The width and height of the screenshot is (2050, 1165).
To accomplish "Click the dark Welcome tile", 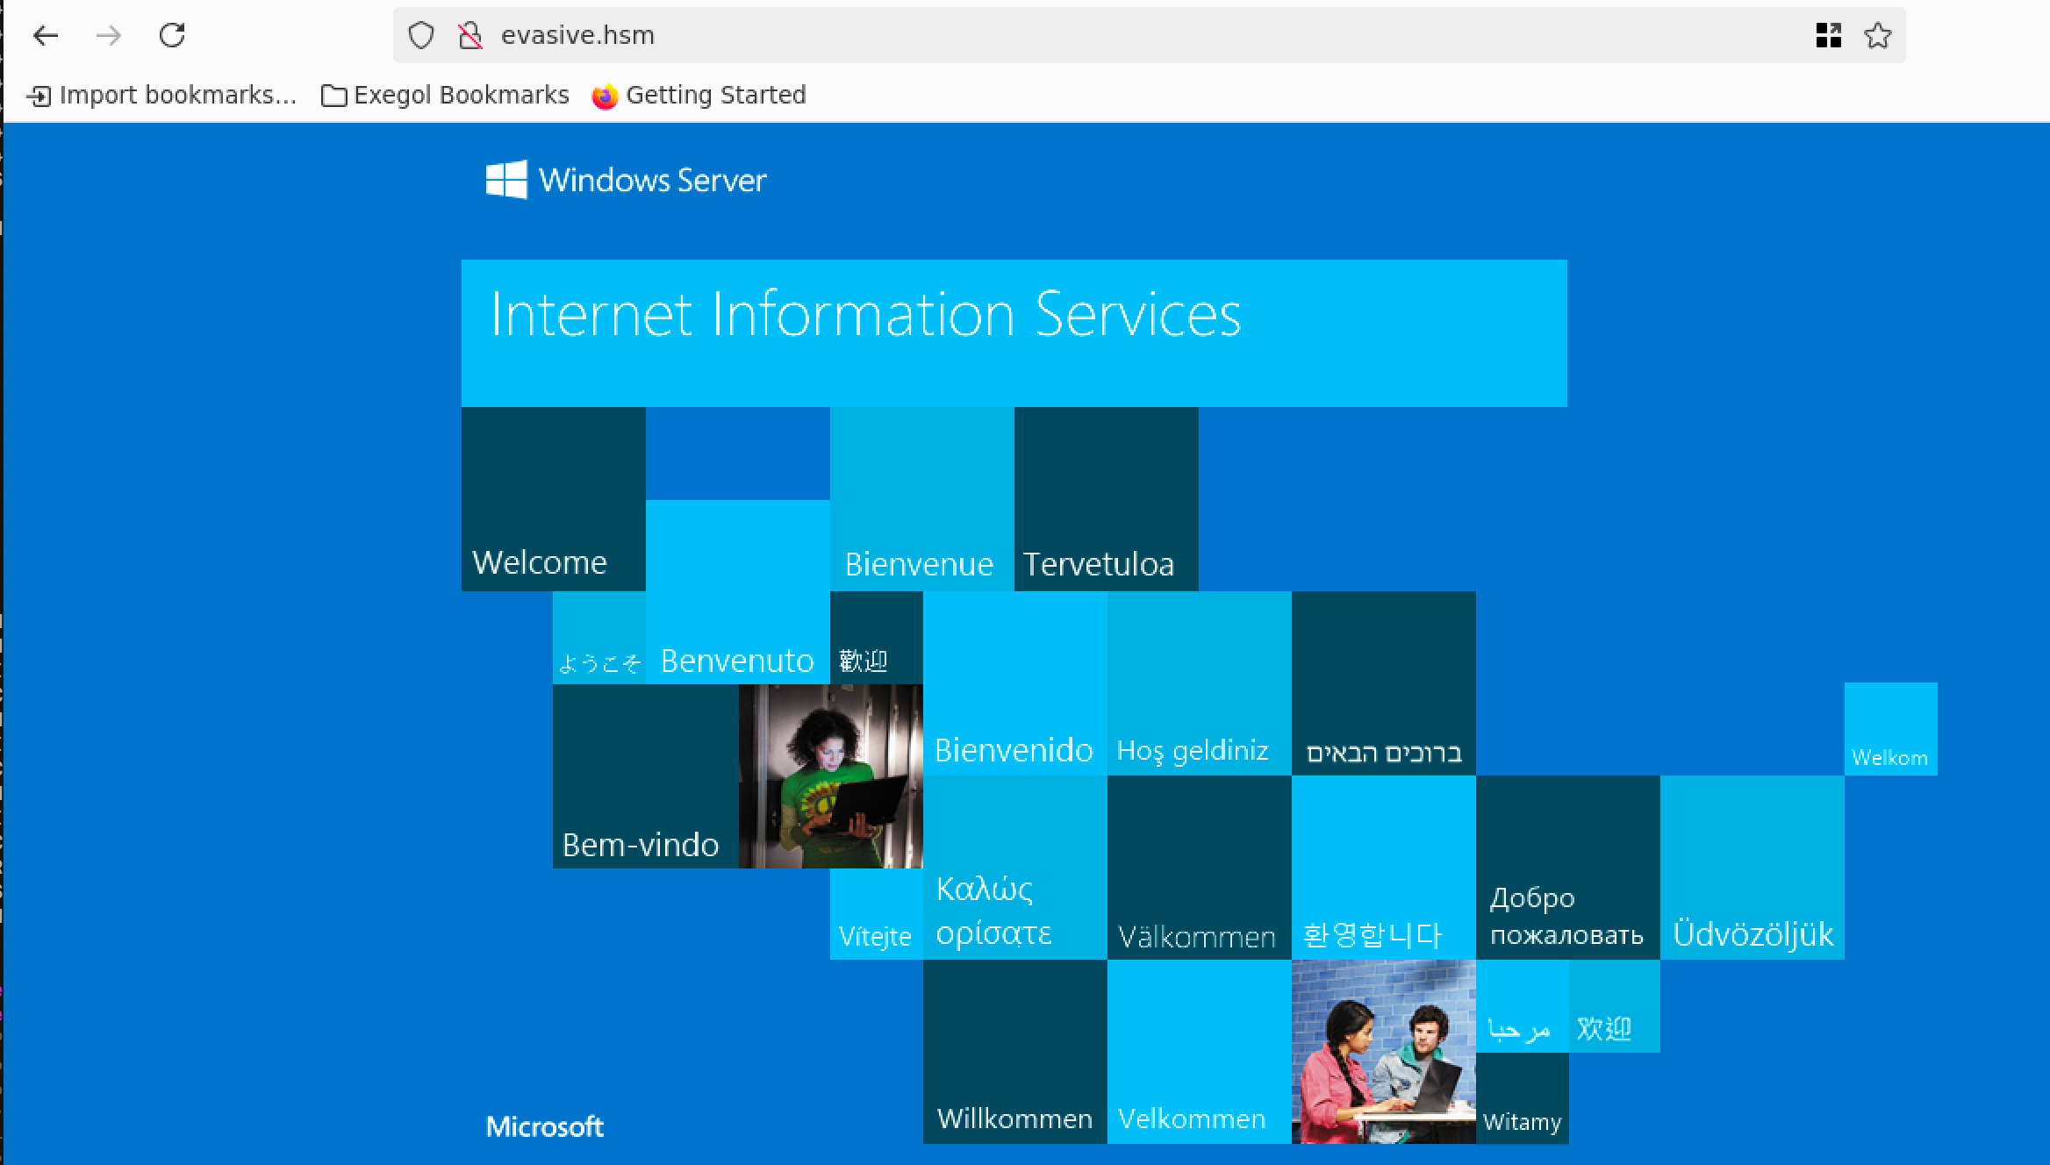I will coord(553,498).
